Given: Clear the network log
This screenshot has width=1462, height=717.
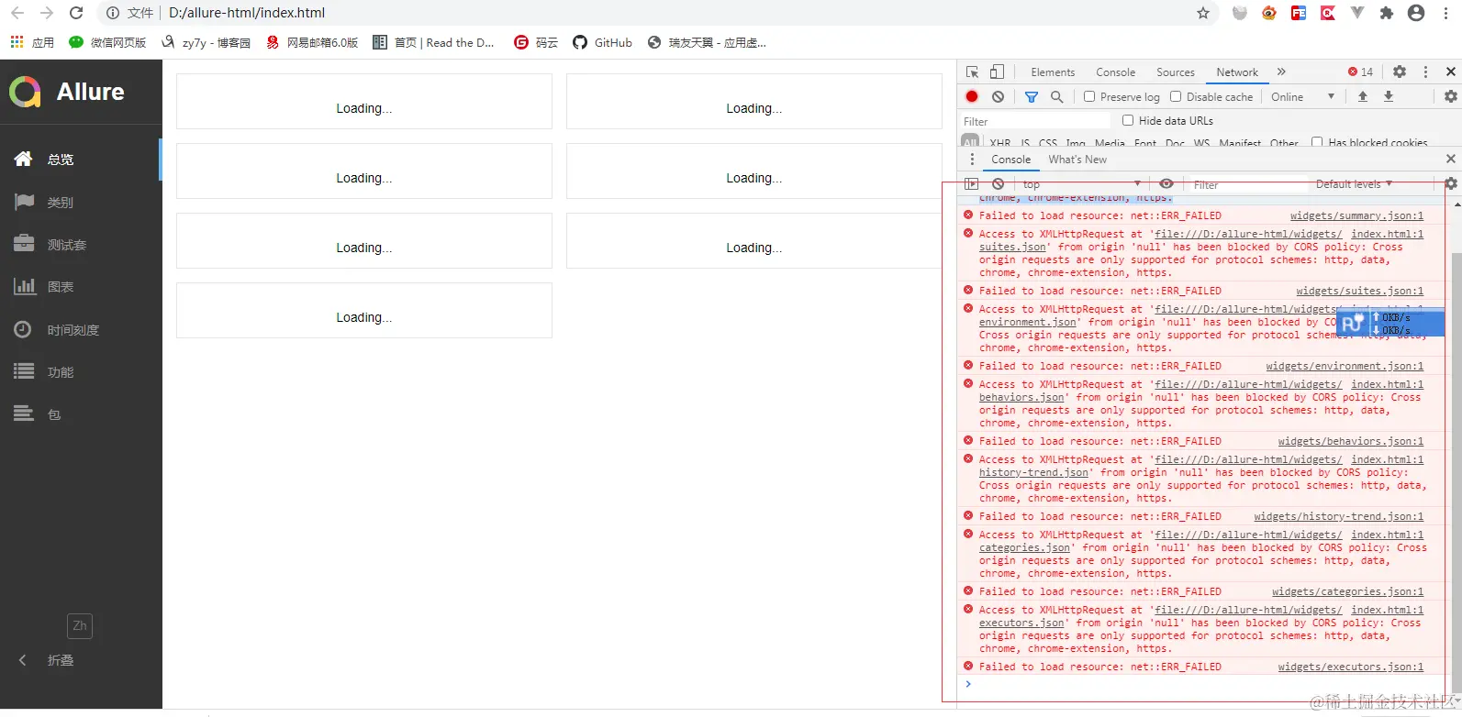Looking at the screenshot, I should click(x=998, y=96).
